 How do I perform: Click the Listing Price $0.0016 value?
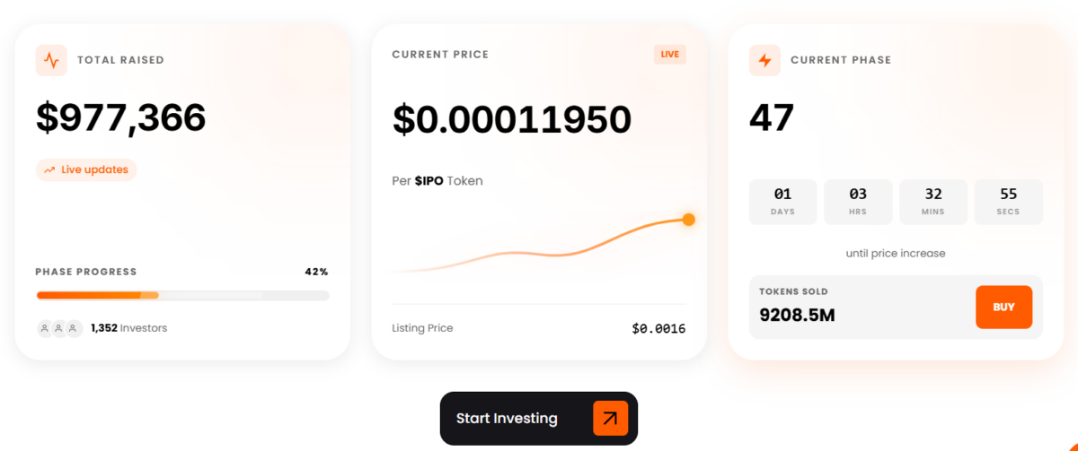(x=658, y=329)
